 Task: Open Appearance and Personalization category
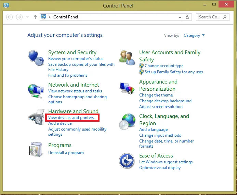158,85
